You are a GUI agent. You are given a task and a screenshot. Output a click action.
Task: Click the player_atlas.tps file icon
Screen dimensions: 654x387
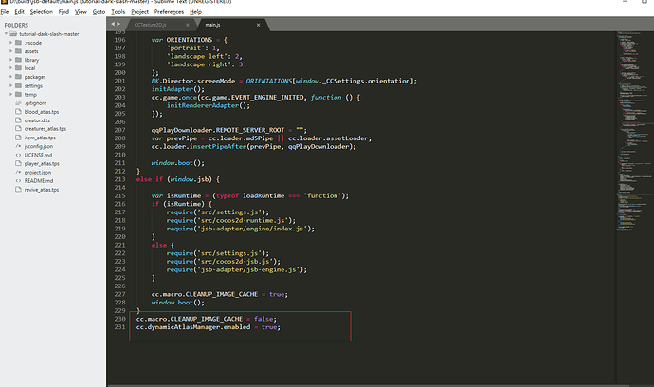pos(18,164)
